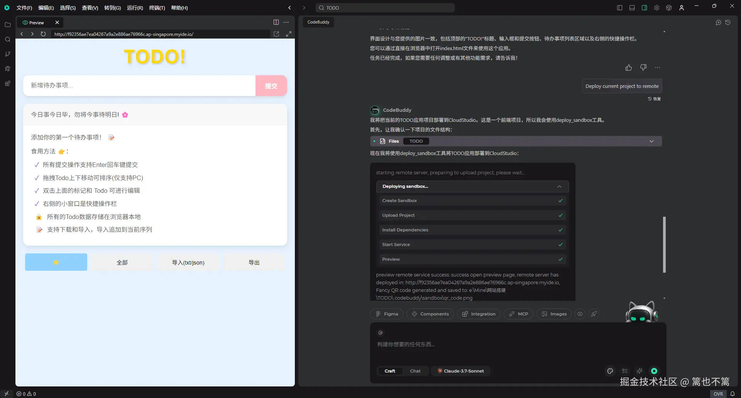Collapse the Deploying sandbox panel
Image resolution: width=741 pixels, height=398 pixels.
[559, 186]
